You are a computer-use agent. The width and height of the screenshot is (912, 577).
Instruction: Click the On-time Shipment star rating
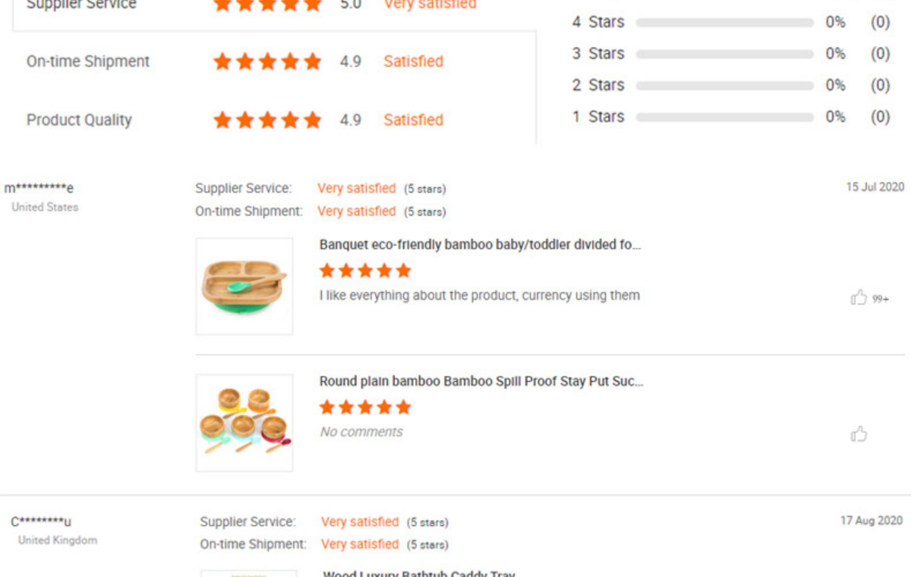tap(267, 61)
